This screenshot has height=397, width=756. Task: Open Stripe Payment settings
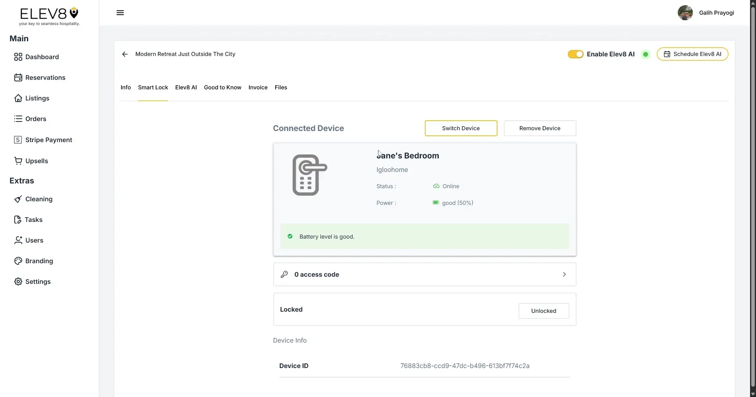[x=48, y=140]
